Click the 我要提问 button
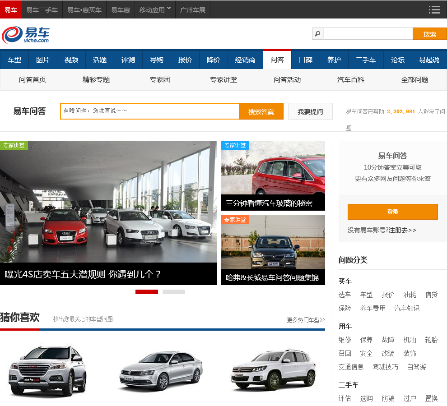Image resolution: width=447 pixels, height=406 pixels. tap(310, 111)
